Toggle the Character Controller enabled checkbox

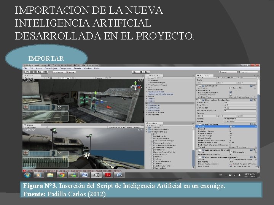pyautogui.click(x=203, y=100)
